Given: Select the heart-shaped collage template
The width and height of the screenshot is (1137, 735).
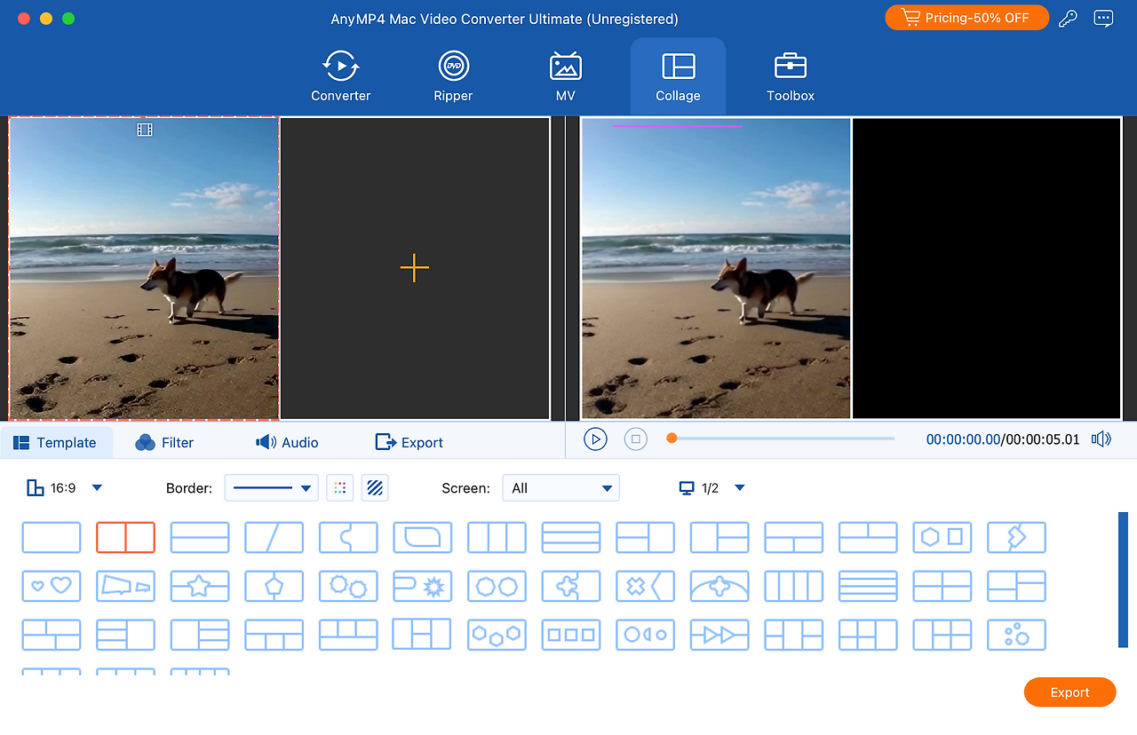Looking at the screenshot, I should 52,586.
